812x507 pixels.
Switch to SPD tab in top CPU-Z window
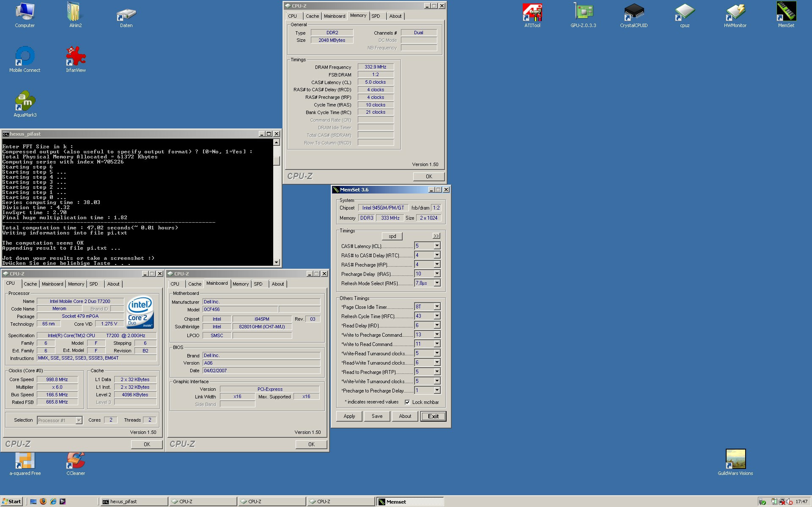[x=376, y=16]
